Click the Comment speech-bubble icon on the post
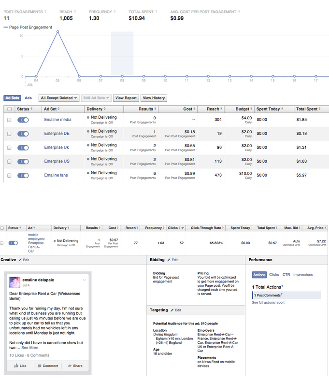Screen dimensions: 329x379 (x=40, y=366)
